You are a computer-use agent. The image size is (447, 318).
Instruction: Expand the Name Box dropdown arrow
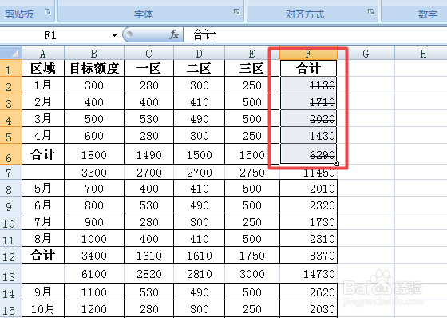pyautogui.click(x=114, y=35)
